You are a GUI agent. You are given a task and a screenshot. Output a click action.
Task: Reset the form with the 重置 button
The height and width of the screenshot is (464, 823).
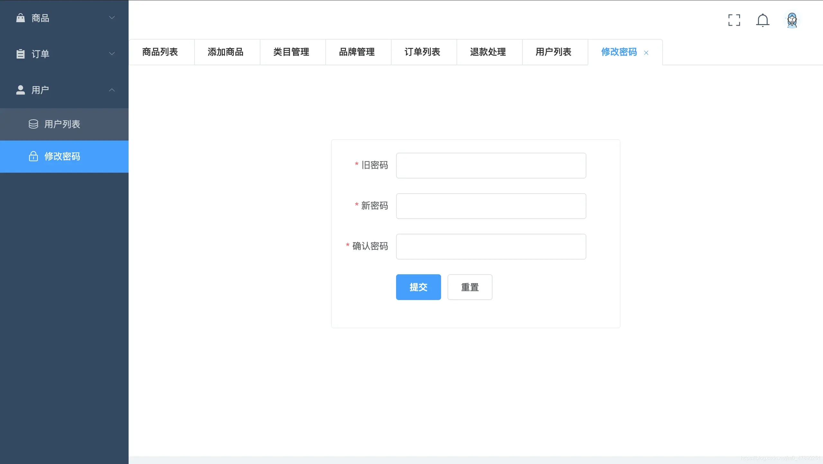[x=469, y=287]
